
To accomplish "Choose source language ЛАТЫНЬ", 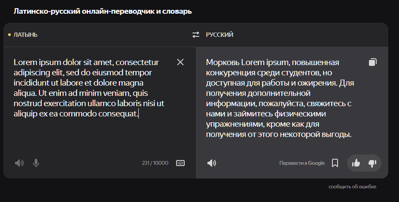I will click(25, 35).
